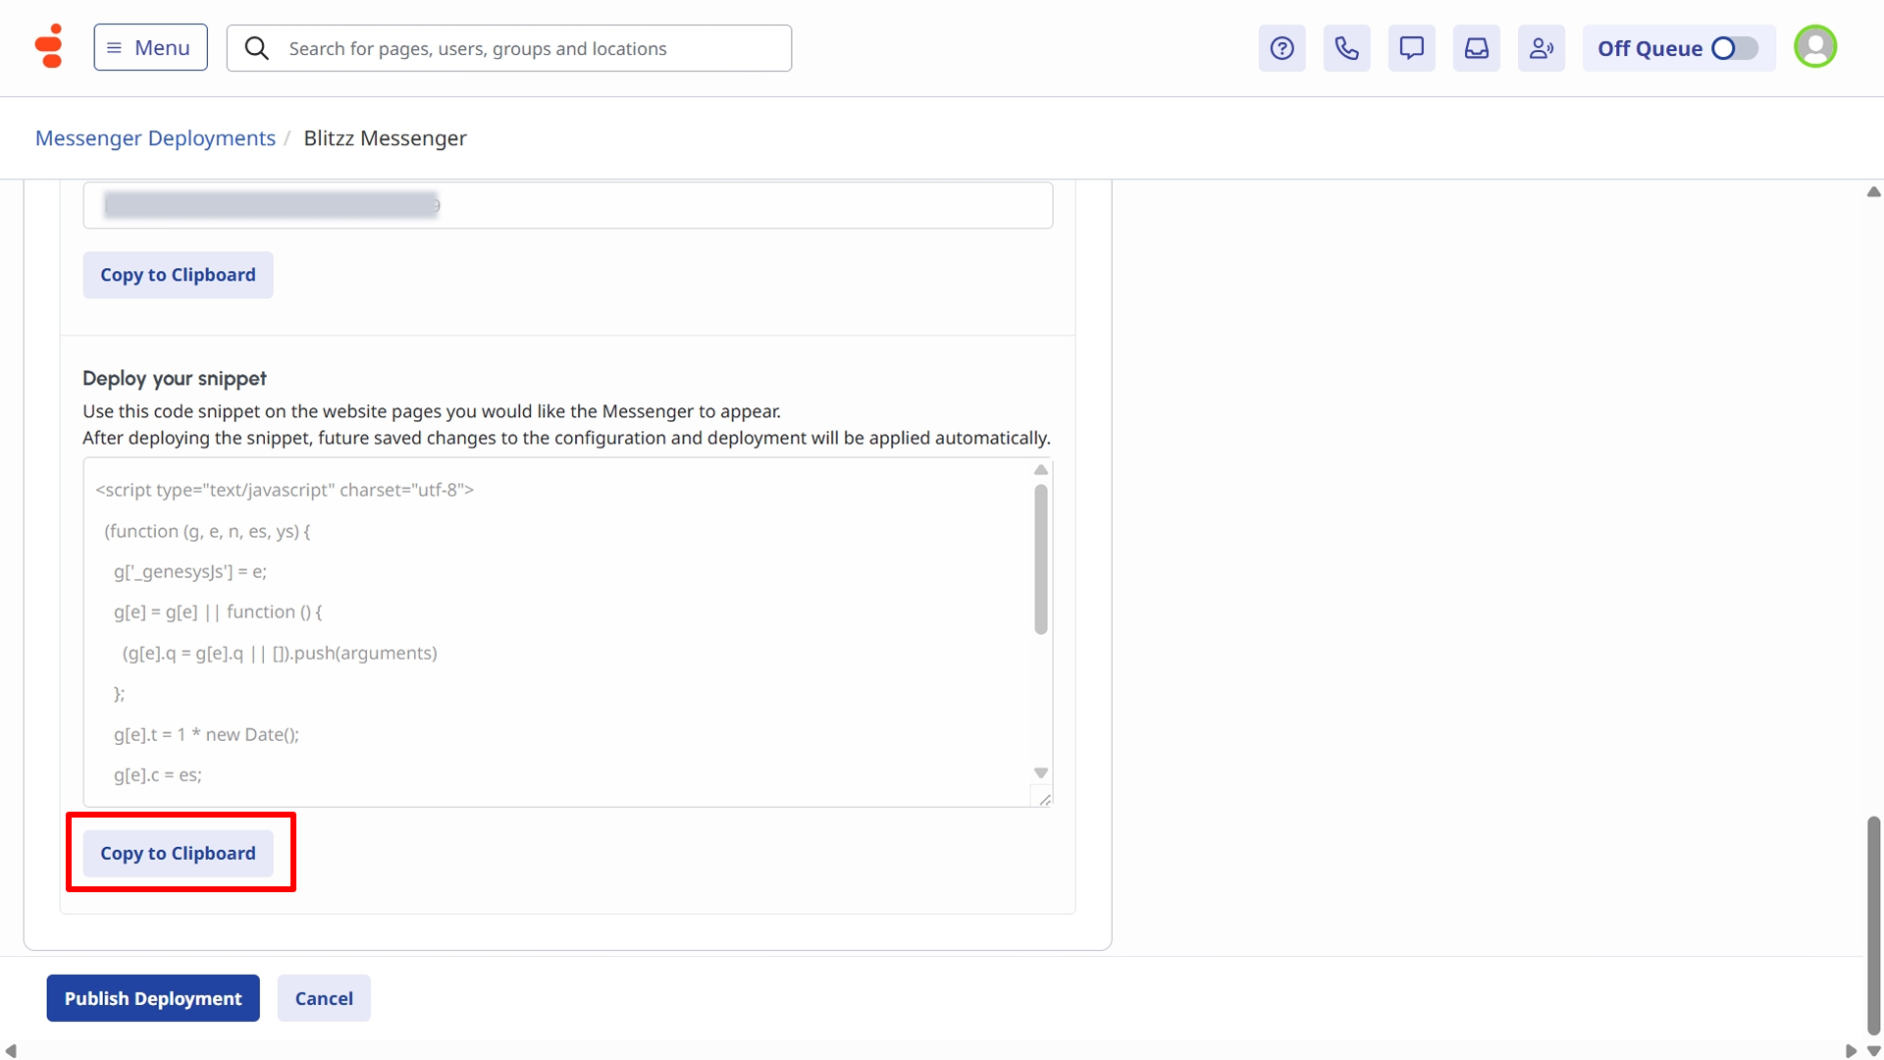Click inside the snippet code text area
This screenshot has width=1884, height=1060.
559,633
